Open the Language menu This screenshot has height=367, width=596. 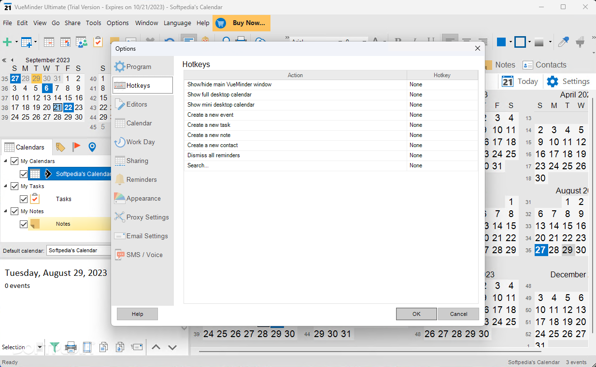177,23
